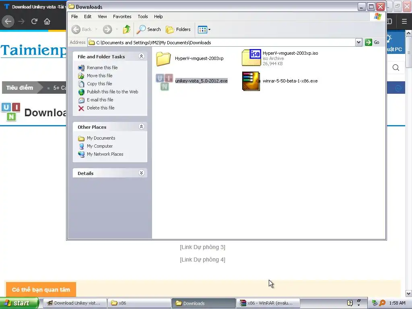The width and height of the screenshot is (412, 309).
Task: Click the Windows flag logo in Explorer
Action: [x=377, y=16]
